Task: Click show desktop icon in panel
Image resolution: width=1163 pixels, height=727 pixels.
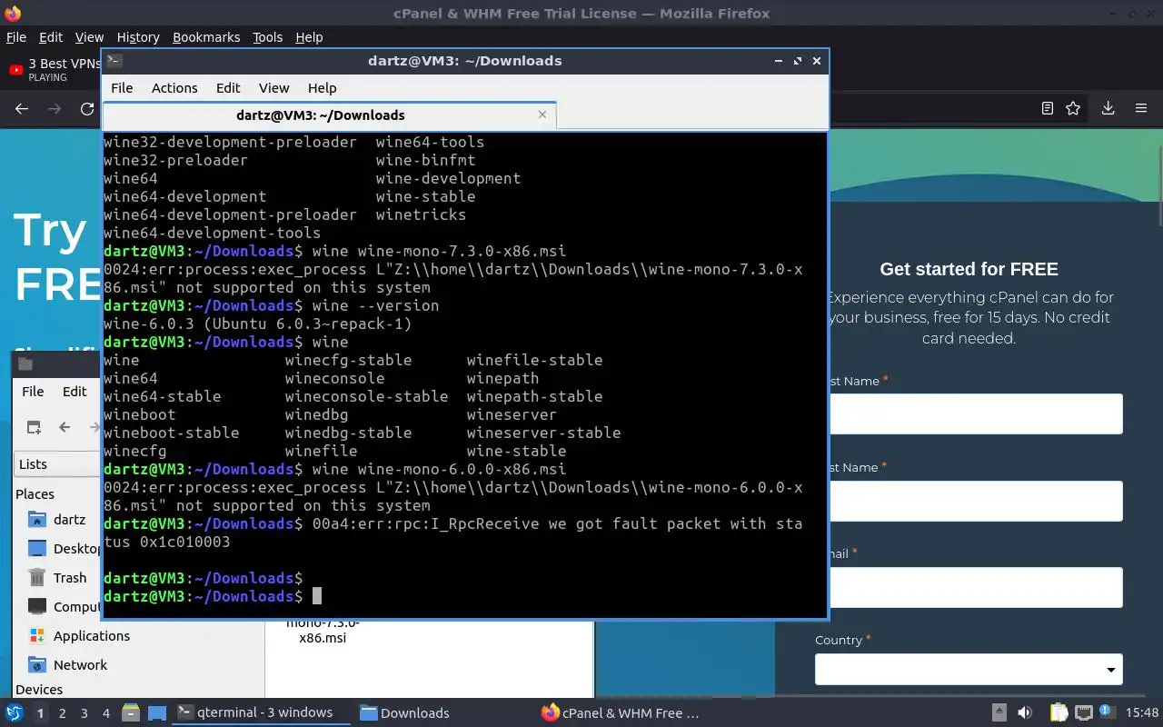Action: (x=156, y=713)
